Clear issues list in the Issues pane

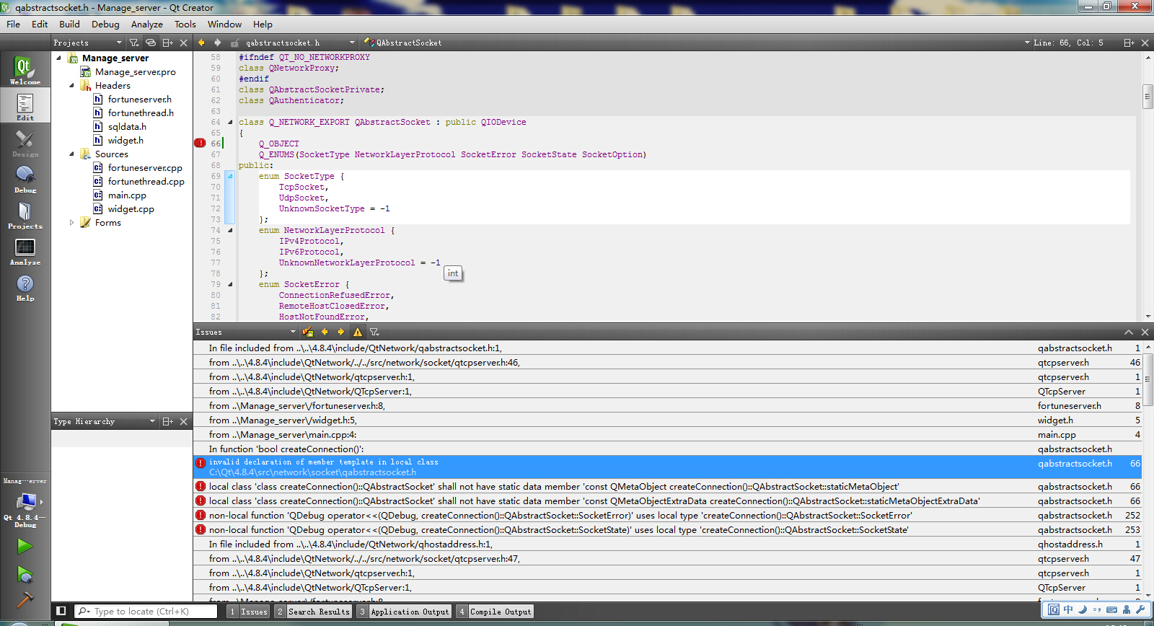pyautogui.click(x=308, y=332)
